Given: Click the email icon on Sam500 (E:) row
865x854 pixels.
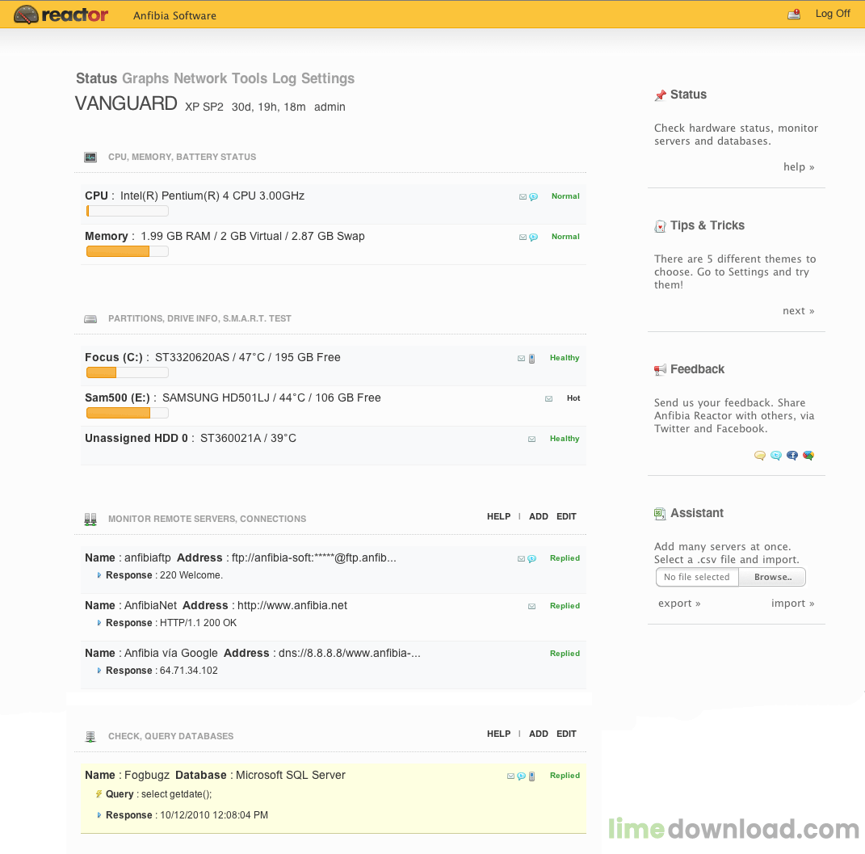Looking at the screenshot, I should coord(549,398).
